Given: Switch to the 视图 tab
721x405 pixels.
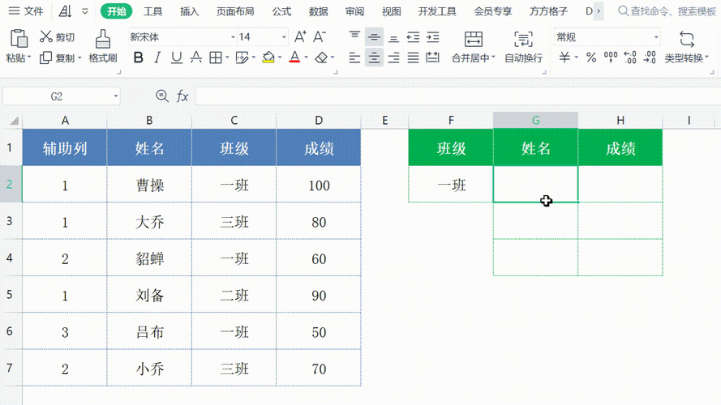Looking at the screenshot, I should (x=391, y=11).
